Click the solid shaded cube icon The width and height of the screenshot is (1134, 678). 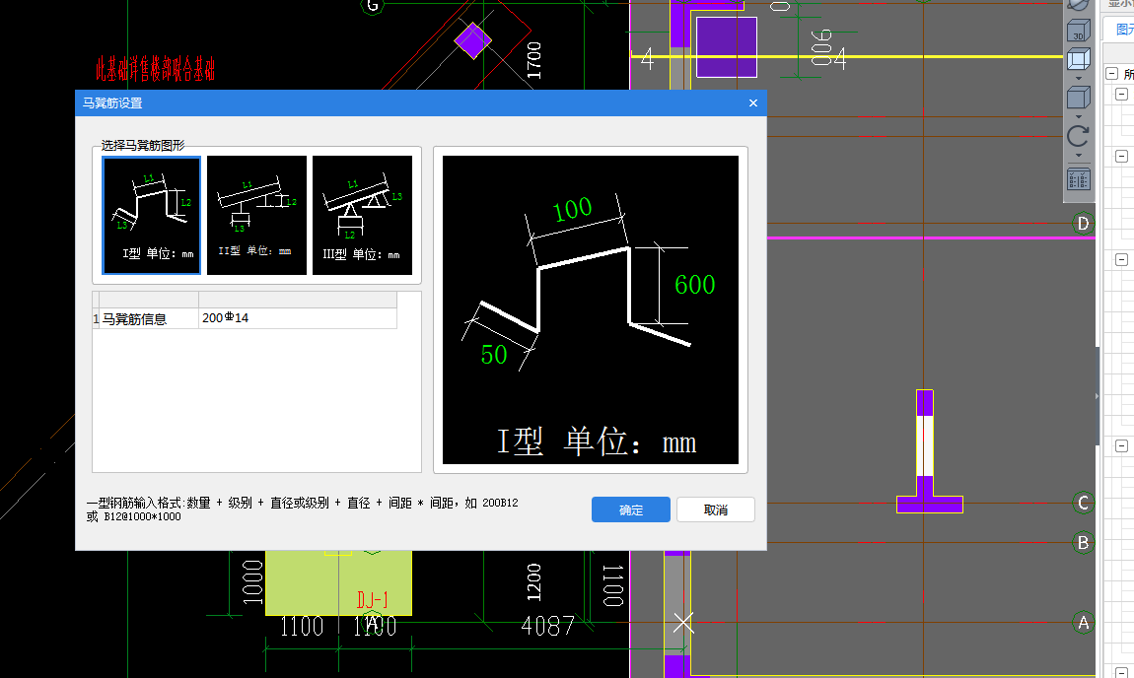1079,98
